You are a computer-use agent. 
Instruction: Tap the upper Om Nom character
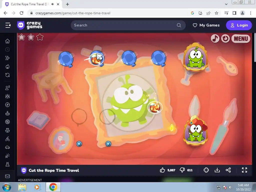click(195, 57)
